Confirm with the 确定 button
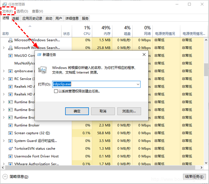The width and height of the screenshot is (209, 184). [x=77, y=111]
